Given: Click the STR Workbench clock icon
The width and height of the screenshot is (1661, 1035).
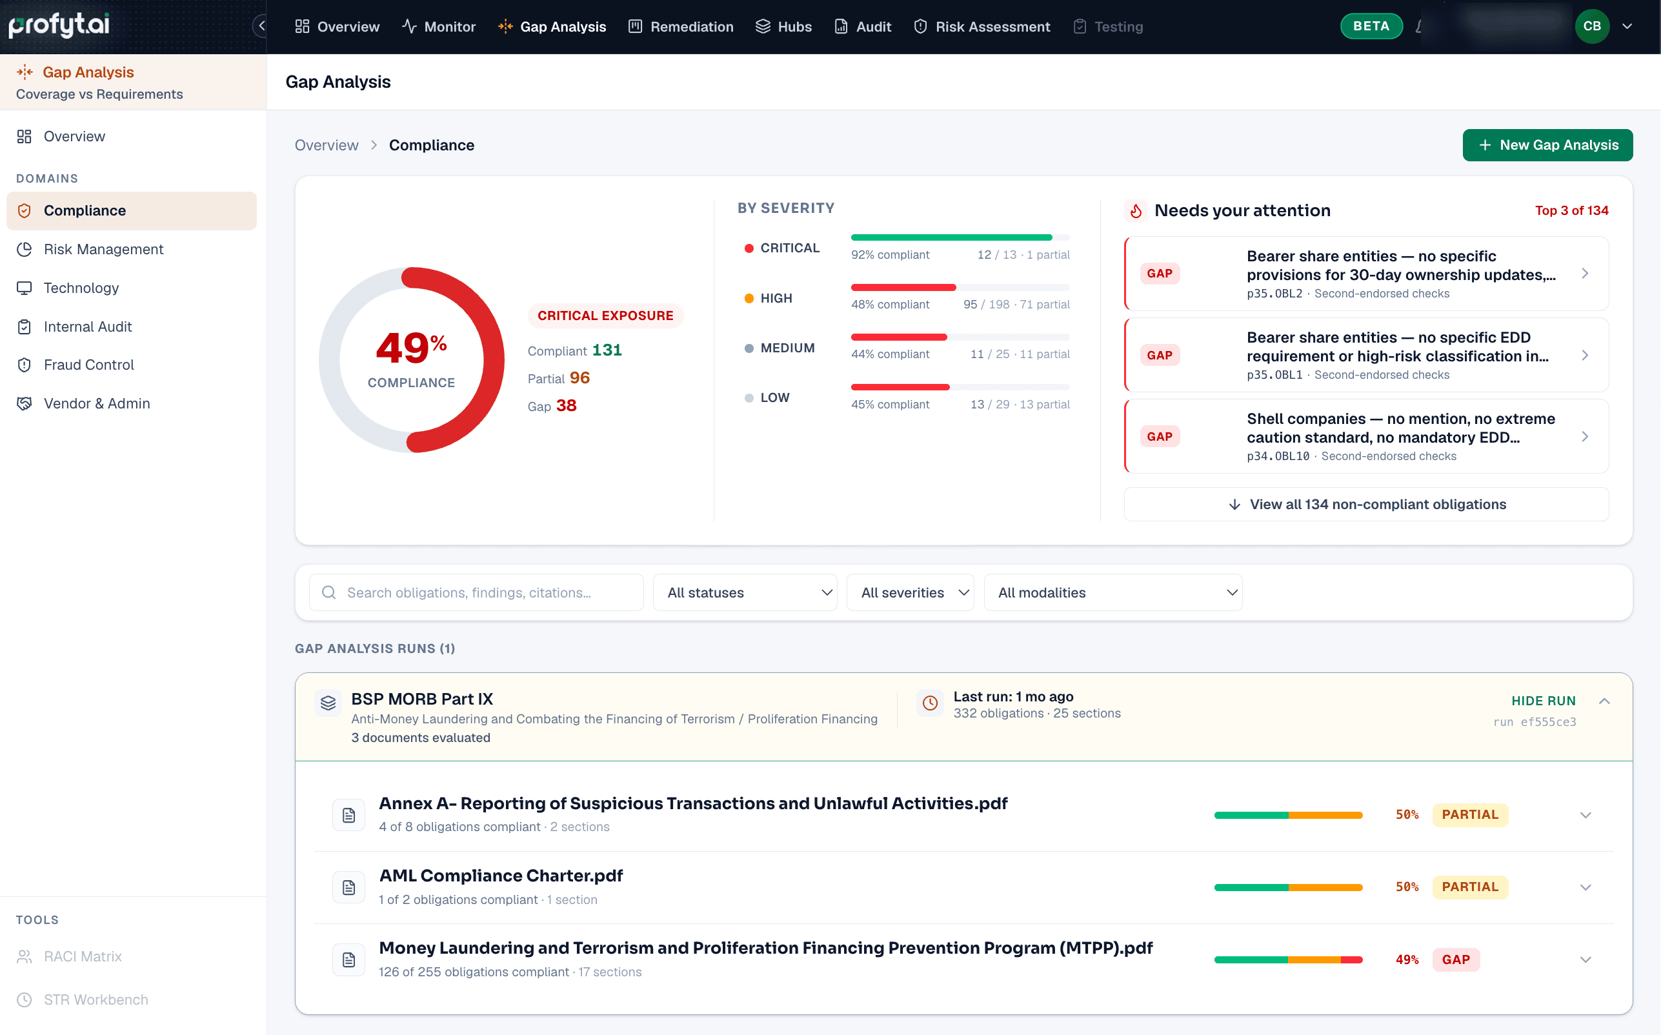Looking at the screenshot, I should pos(25,1000).
